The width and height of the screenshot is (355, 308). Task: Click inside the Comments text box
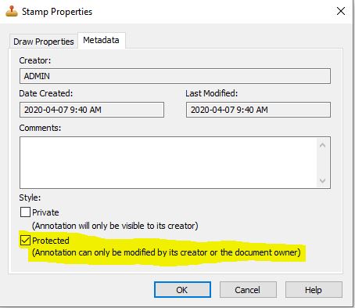(x=168, y=162)
